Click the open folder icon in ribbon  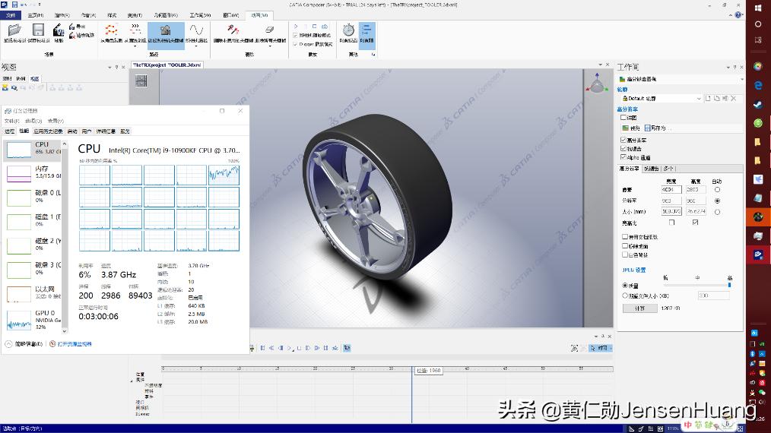[13, 30]
